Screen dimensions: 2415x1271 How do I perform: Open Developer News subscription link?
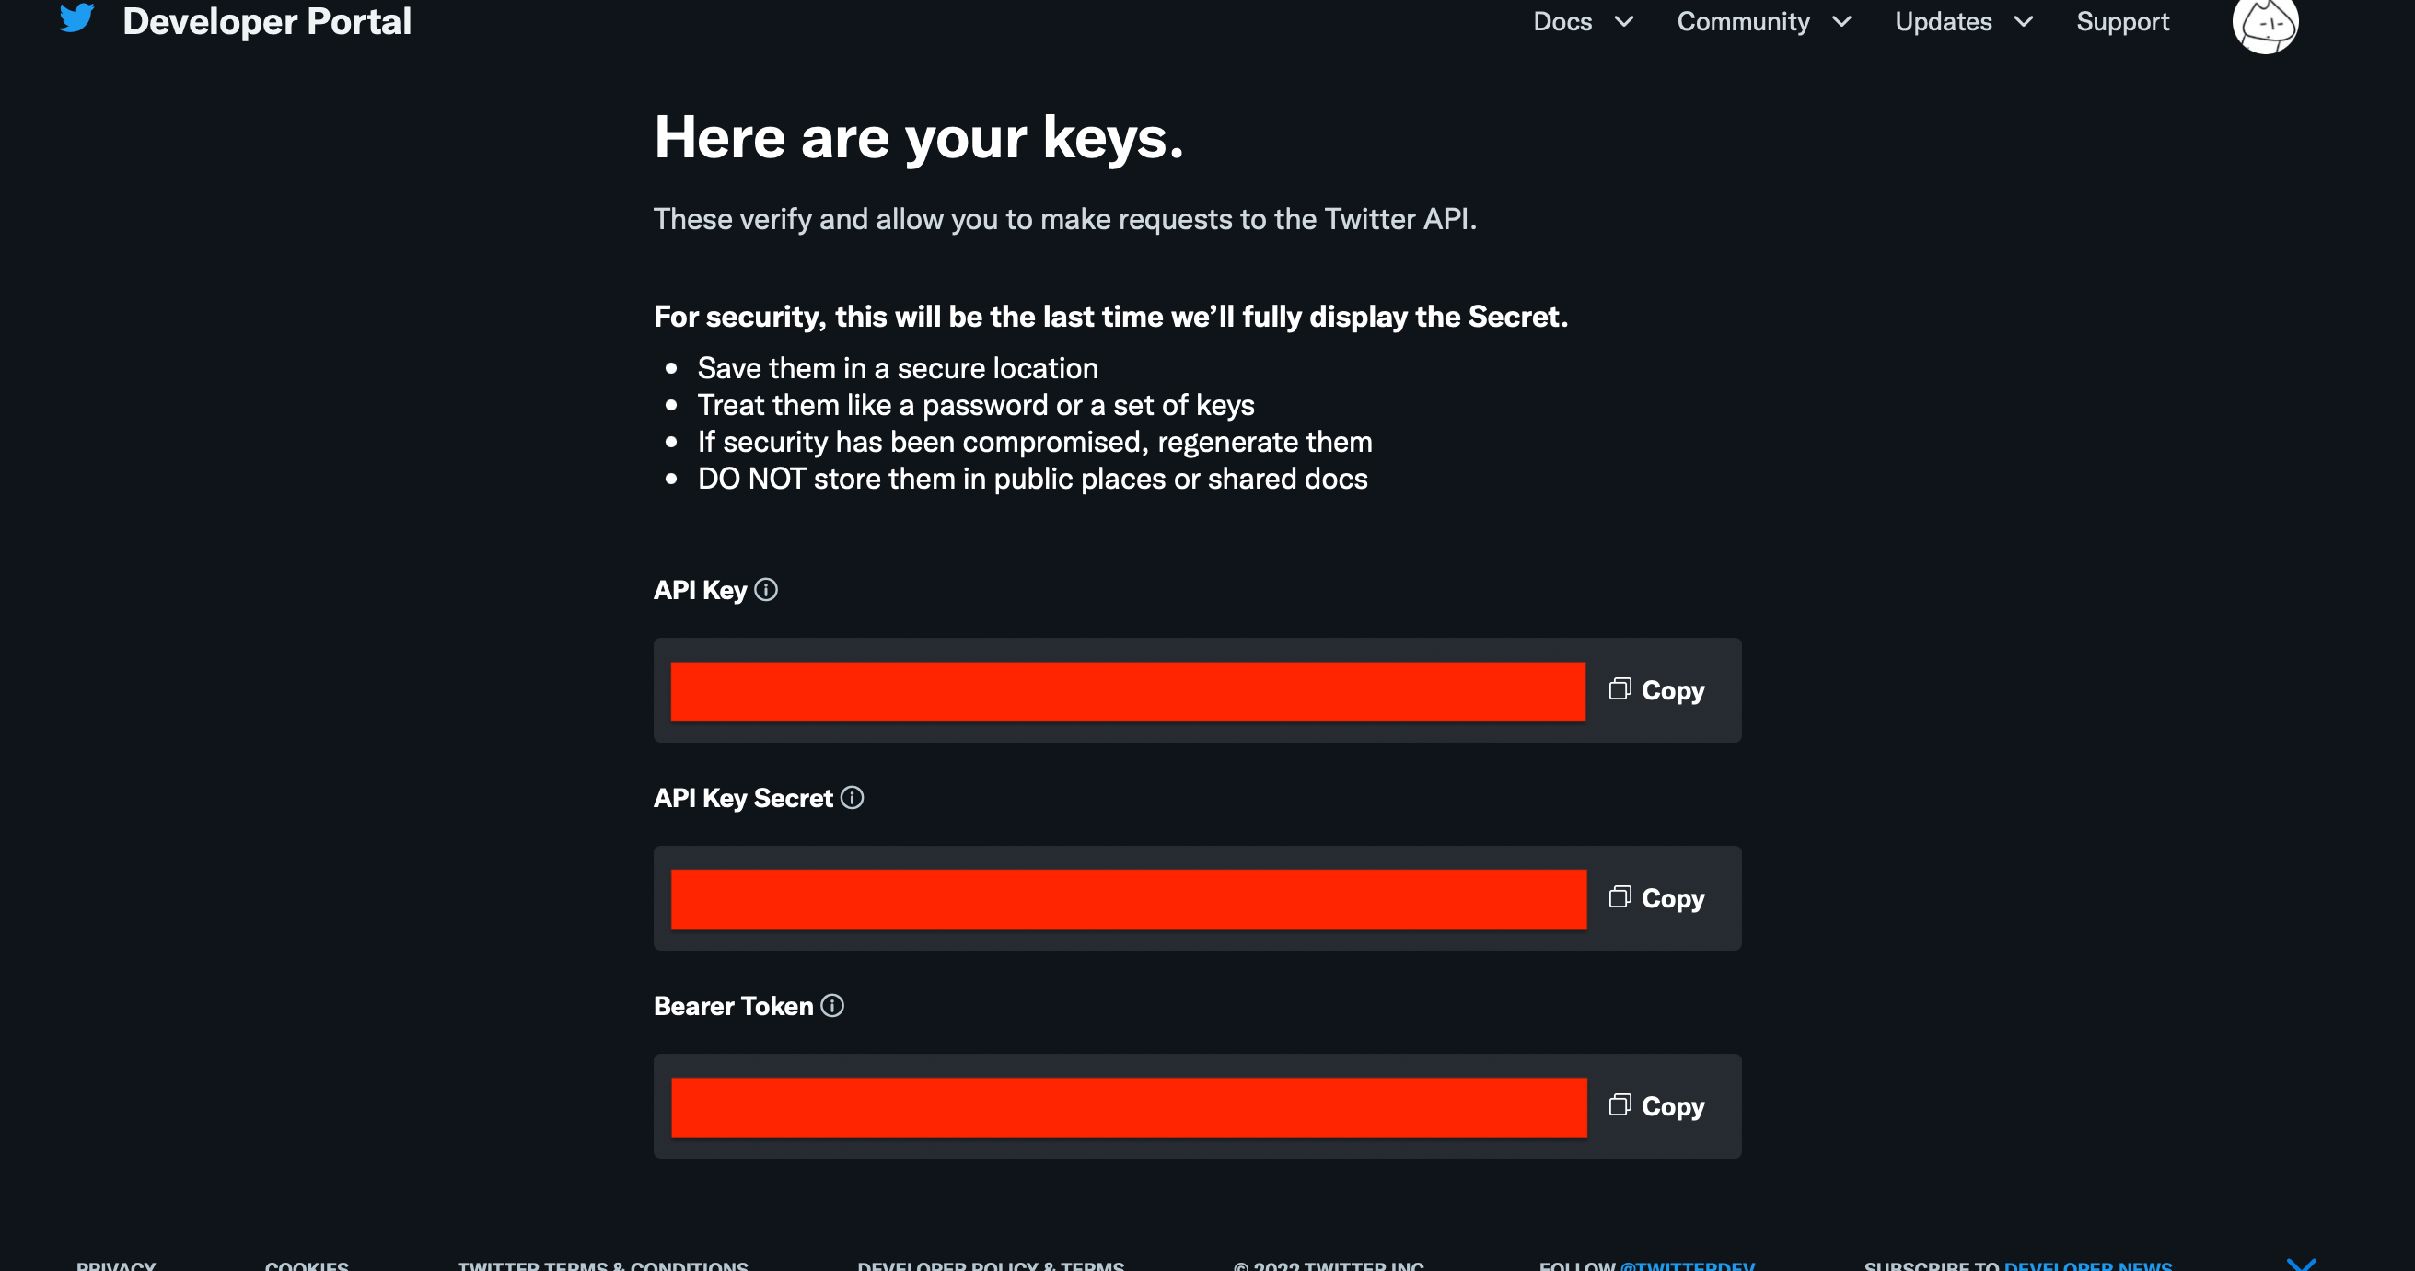2088,1265
